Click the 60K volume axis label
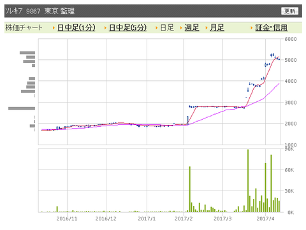 (x=289, y=170)
